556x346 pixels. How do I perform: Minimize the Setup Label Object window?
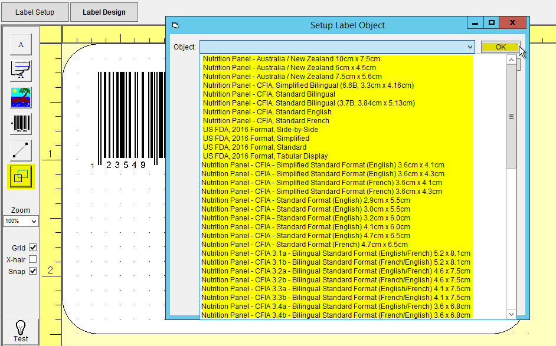coord(475,23)
